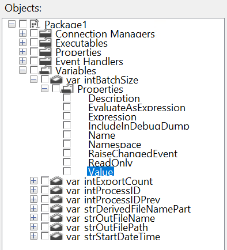Image resolution: width=227 pixels, height=250 pixels.
Task: Click the var strStartDateTime variable icon
Action: [x=56, y=236]
